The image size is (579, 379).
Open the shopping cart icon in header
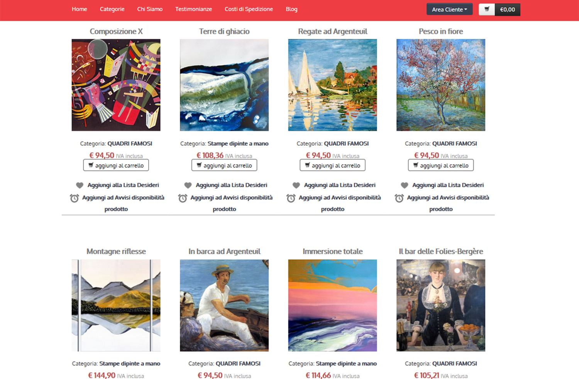(x=487, y=9)
